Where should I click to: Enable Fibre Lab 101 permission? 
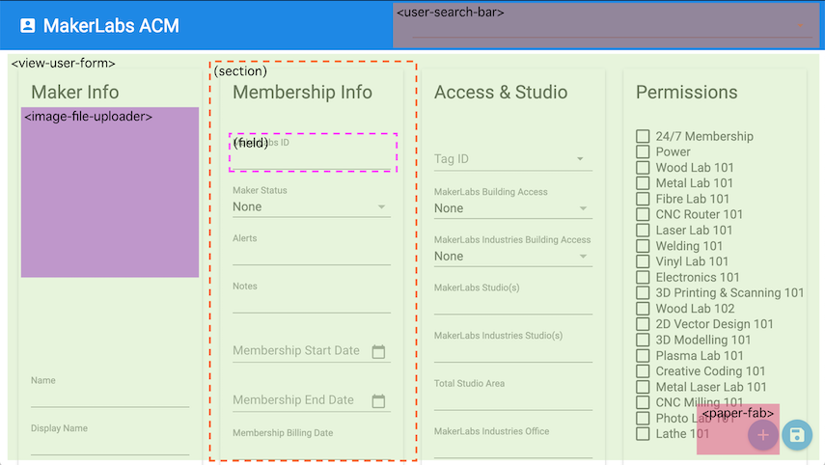point(643,199)
